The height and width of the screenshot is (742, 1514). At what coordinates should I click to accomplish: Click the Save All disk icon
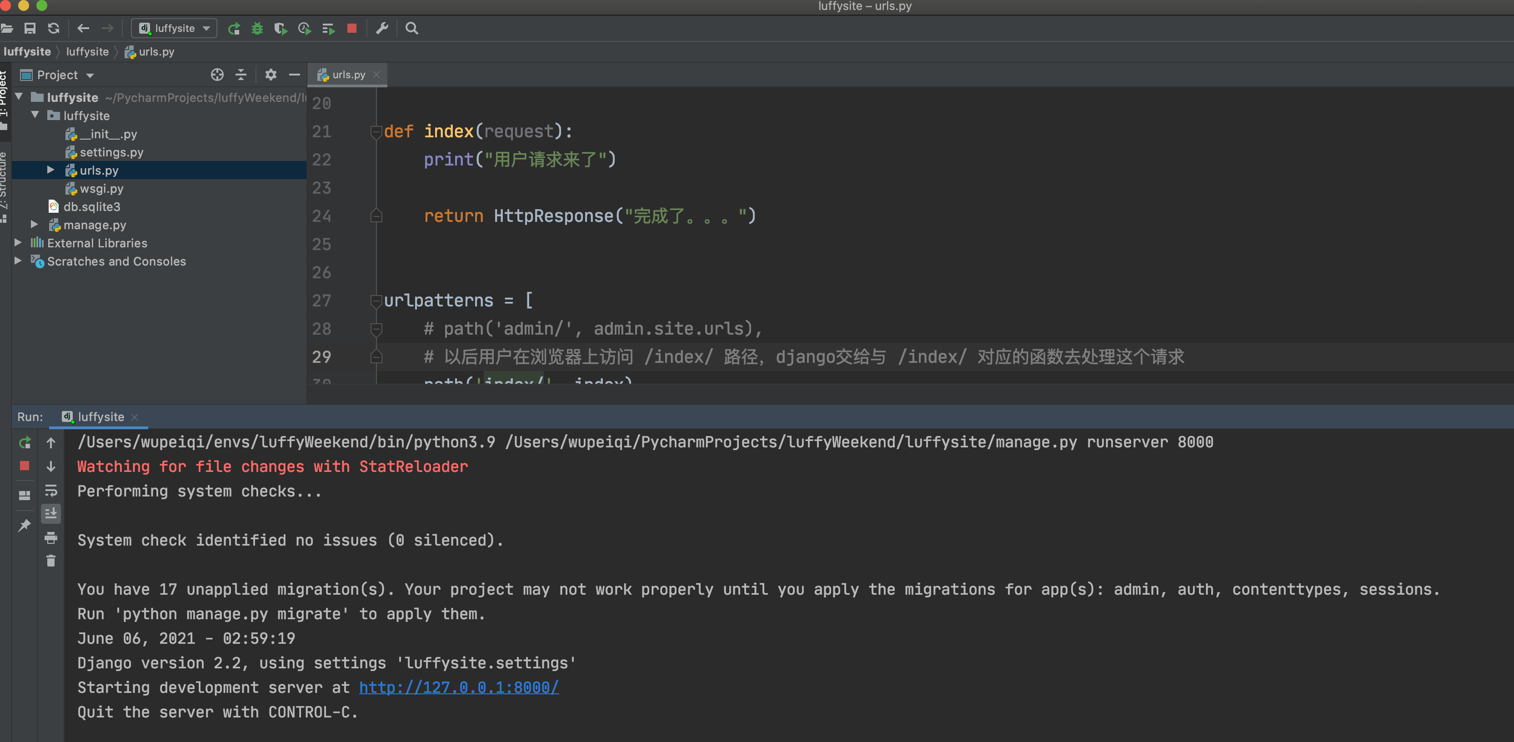tap(30, 28)
